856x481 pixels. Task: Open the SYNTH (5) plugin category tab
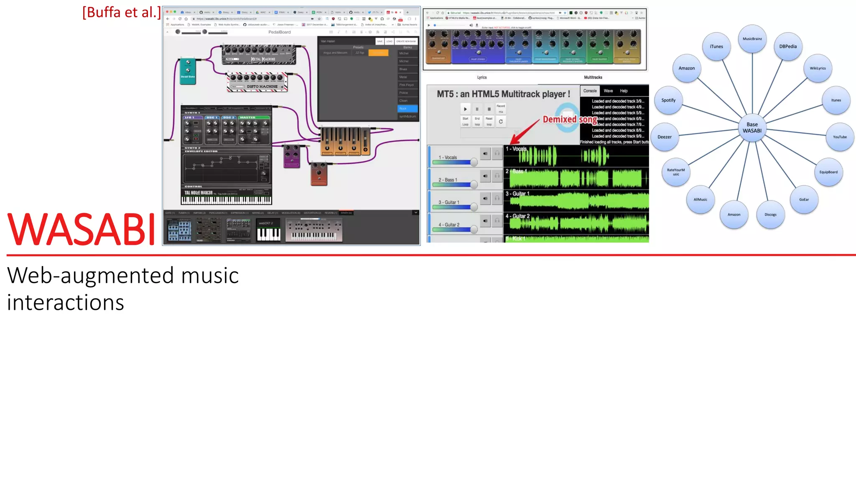pyautogui.click(x=346, y=213)
